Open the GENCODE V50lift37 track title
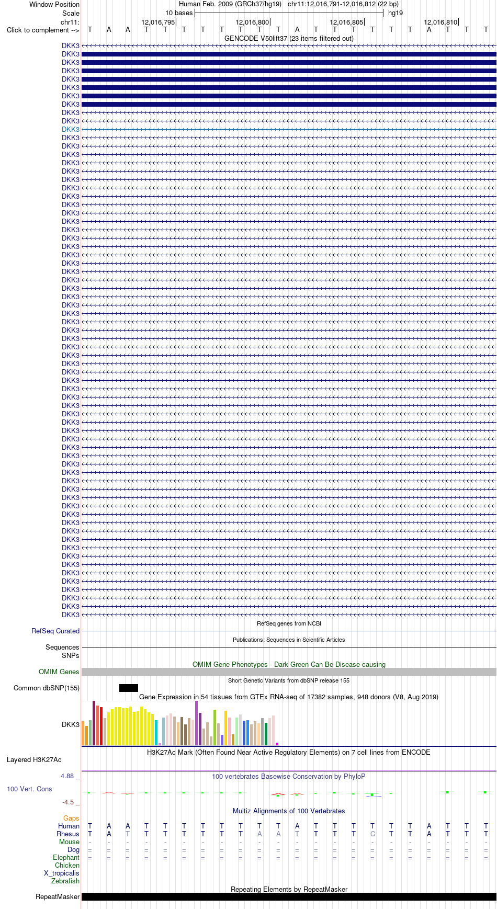Screen dimensions: 497x909 click(x=289, y=38)
